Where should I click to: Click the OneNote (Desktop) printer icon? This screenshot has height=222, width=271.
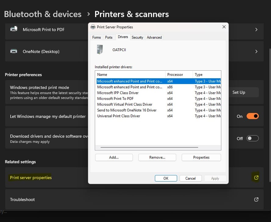(14, 51)
